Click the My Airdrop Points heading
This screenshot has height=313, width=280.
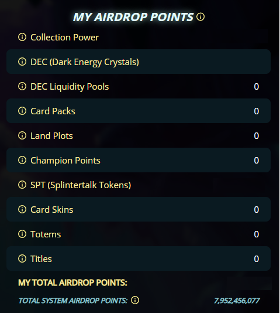pos(133,17)
